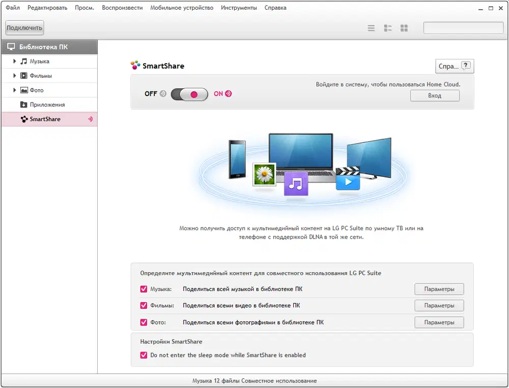The image size is (509, 388).
Task: Click the search input field in toolbar
Action: click(x=464, y=28)
